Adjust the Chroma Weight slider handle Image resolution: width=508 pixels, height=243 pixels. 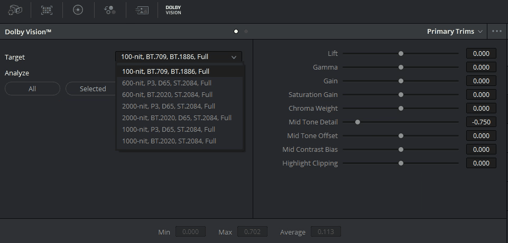pos(401,108)
